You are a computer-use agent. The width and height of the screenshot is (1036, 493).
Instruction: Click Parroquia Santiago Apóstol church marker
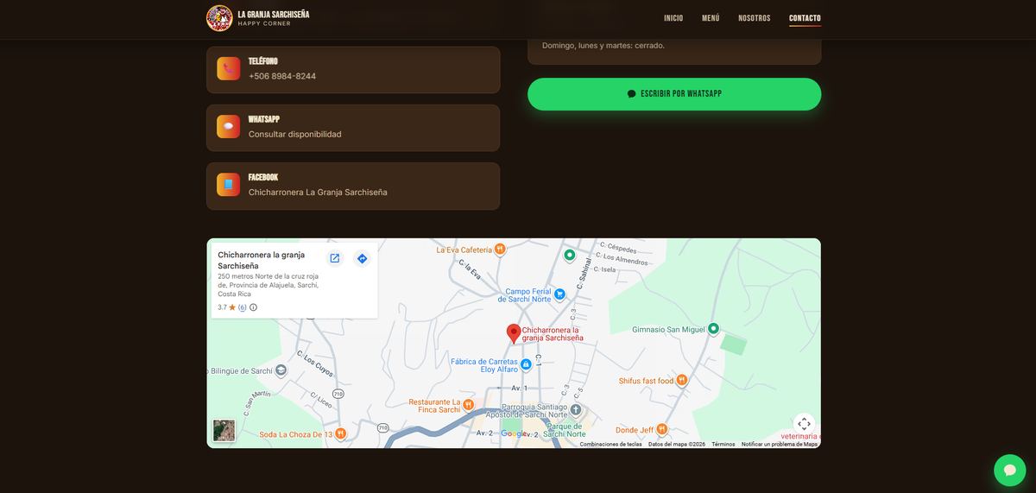(576, 409)
